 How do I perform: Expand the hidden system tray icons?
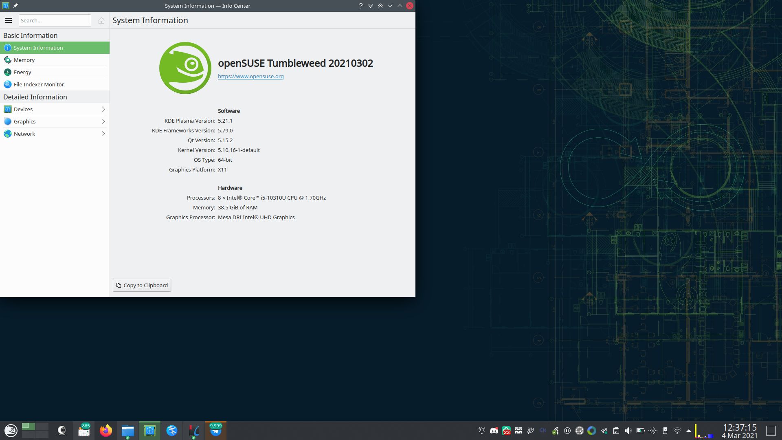pos(689,431)
